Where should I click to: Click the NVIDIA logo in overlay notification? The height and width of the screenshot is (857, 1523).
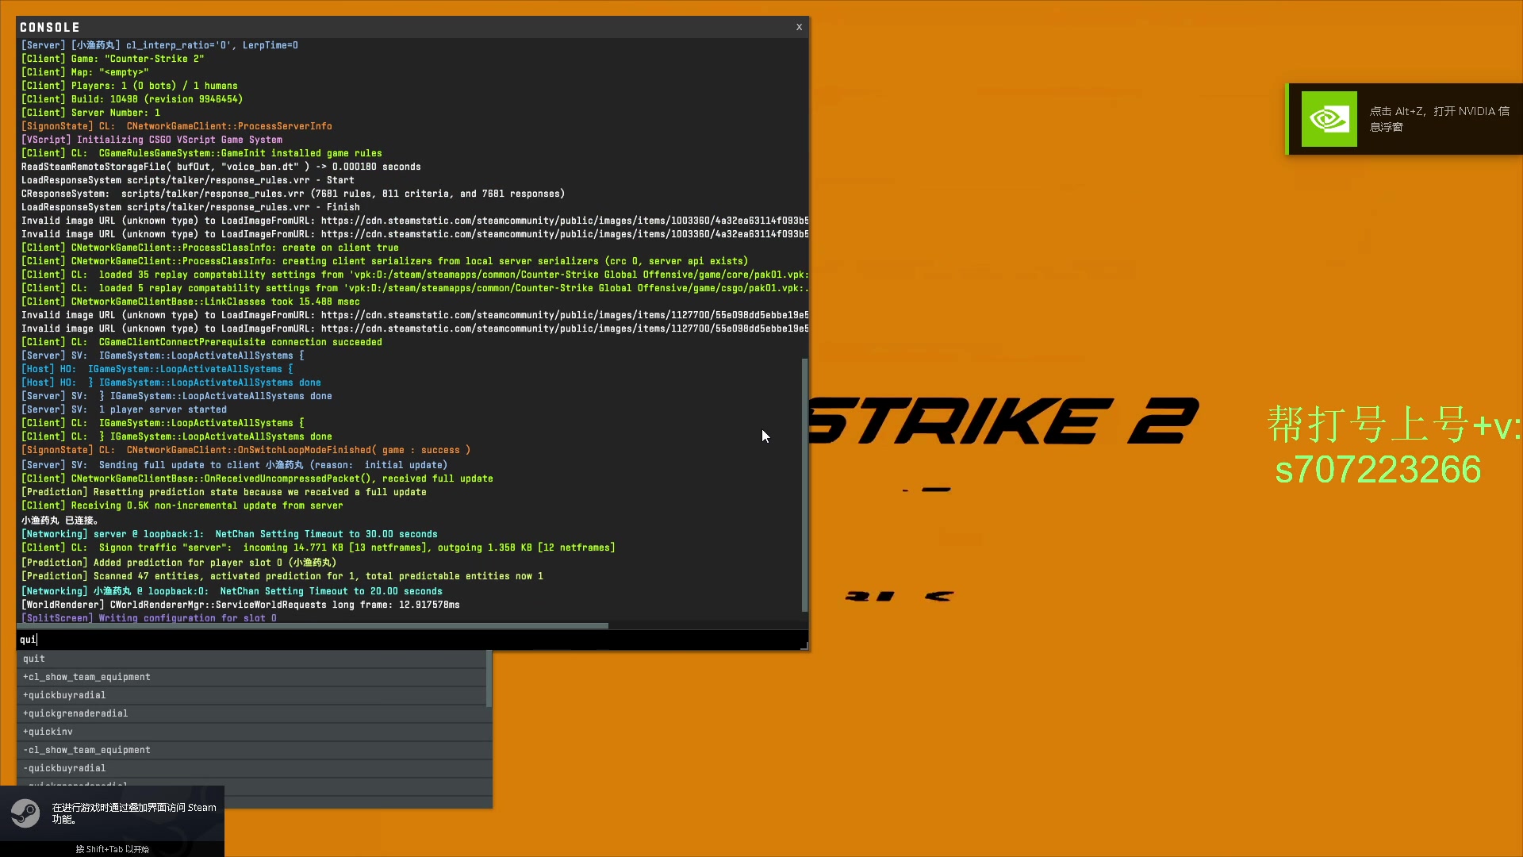(1329, 119)
